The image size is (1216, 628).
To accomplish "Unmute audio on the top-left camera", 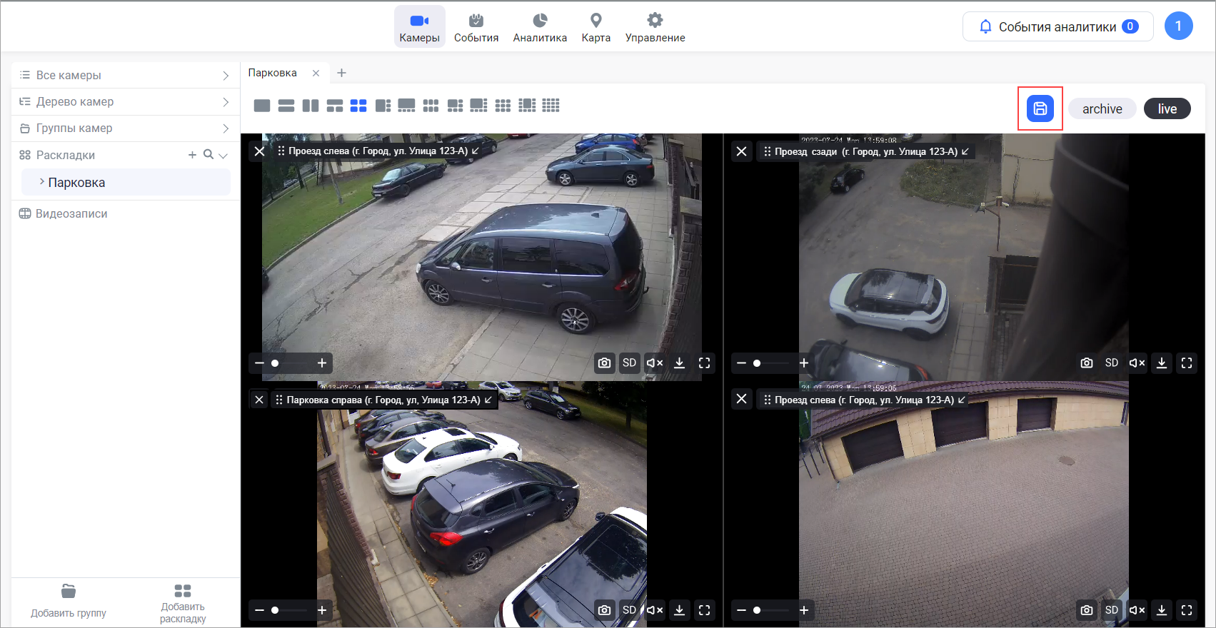I will (x=654, y=363).
